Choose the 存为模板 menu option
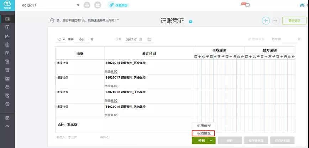 pyautogui.click(x=204, y=133)
